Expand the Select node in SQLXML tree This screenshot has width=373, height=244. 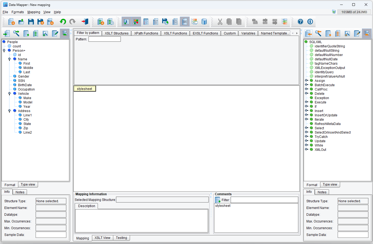click(307, 128)
